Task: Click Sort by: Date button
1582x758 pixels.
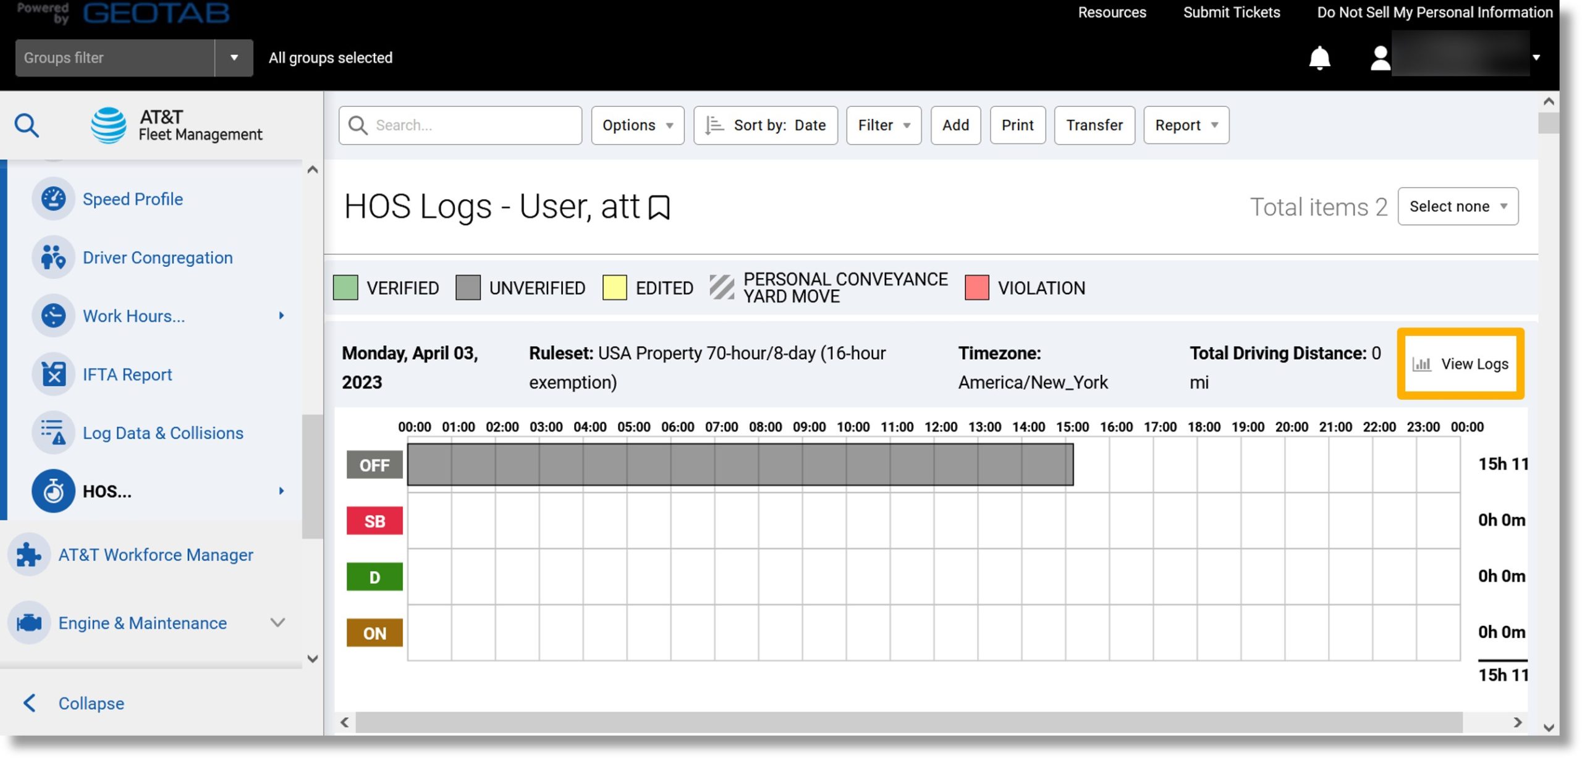Action: point(766,125)
